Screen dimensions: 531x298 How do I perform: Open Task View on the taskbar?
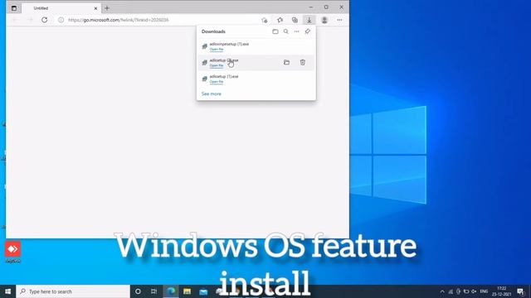tap(153, 291)
